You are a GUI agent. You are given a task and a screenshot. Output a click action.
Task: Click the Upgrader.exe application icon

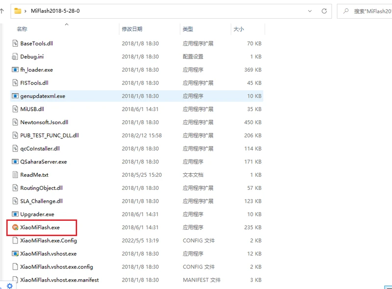pos(15,214)
